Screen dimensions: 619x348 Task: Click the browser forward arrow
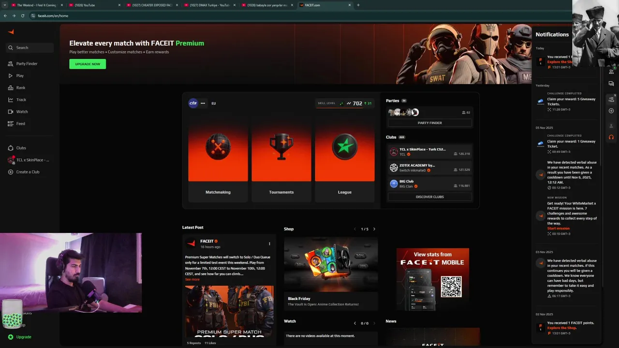pos(14,15)
